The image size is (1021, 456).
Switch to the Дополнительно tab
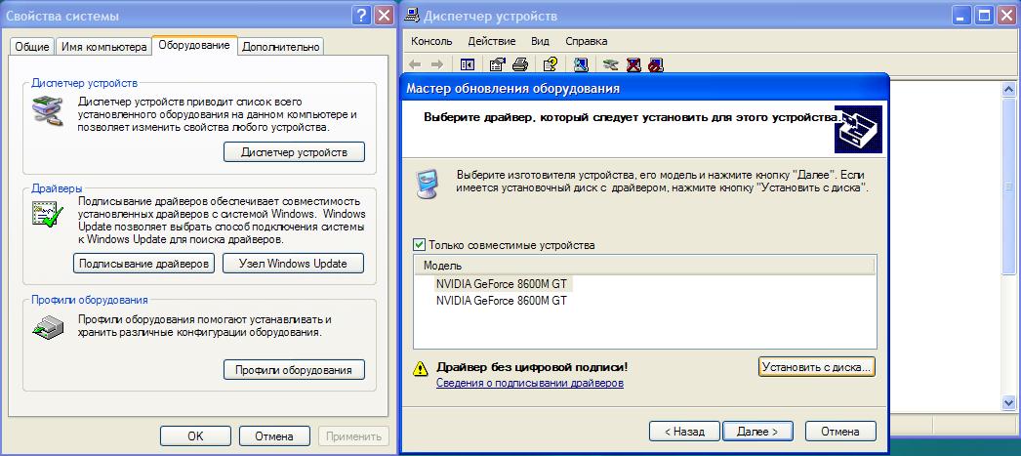point(281,47)
